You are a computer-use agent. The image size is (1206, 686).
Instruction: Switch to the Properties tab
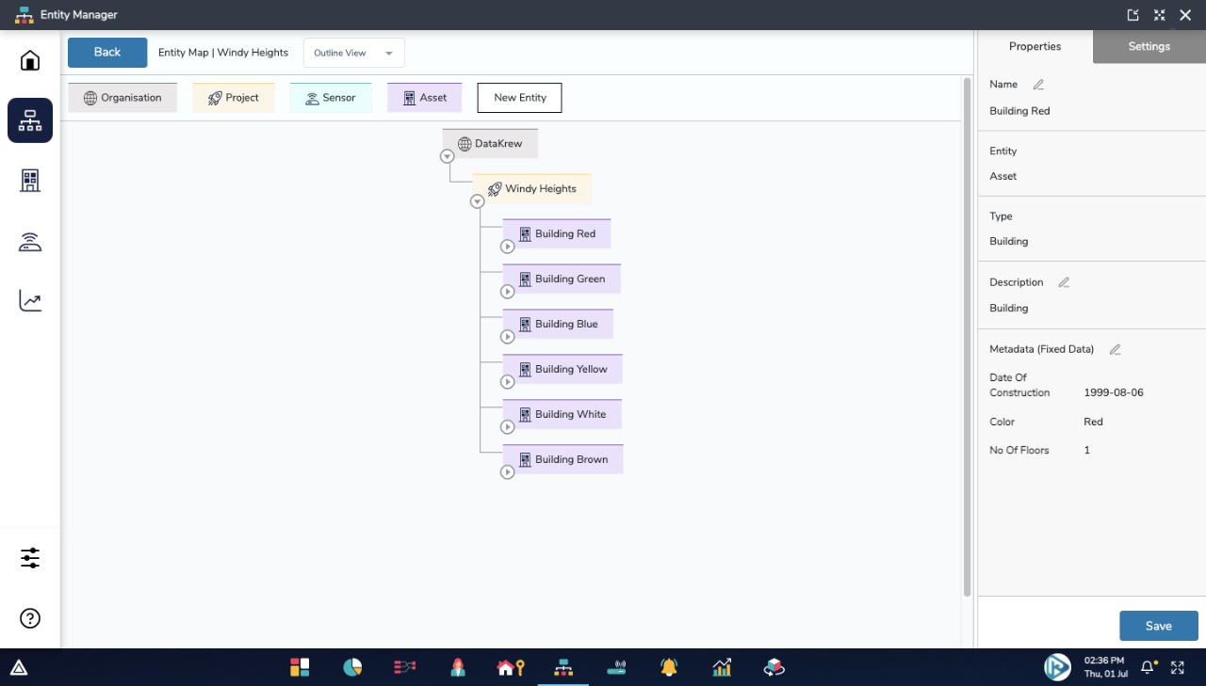(x=1035, y=46)
